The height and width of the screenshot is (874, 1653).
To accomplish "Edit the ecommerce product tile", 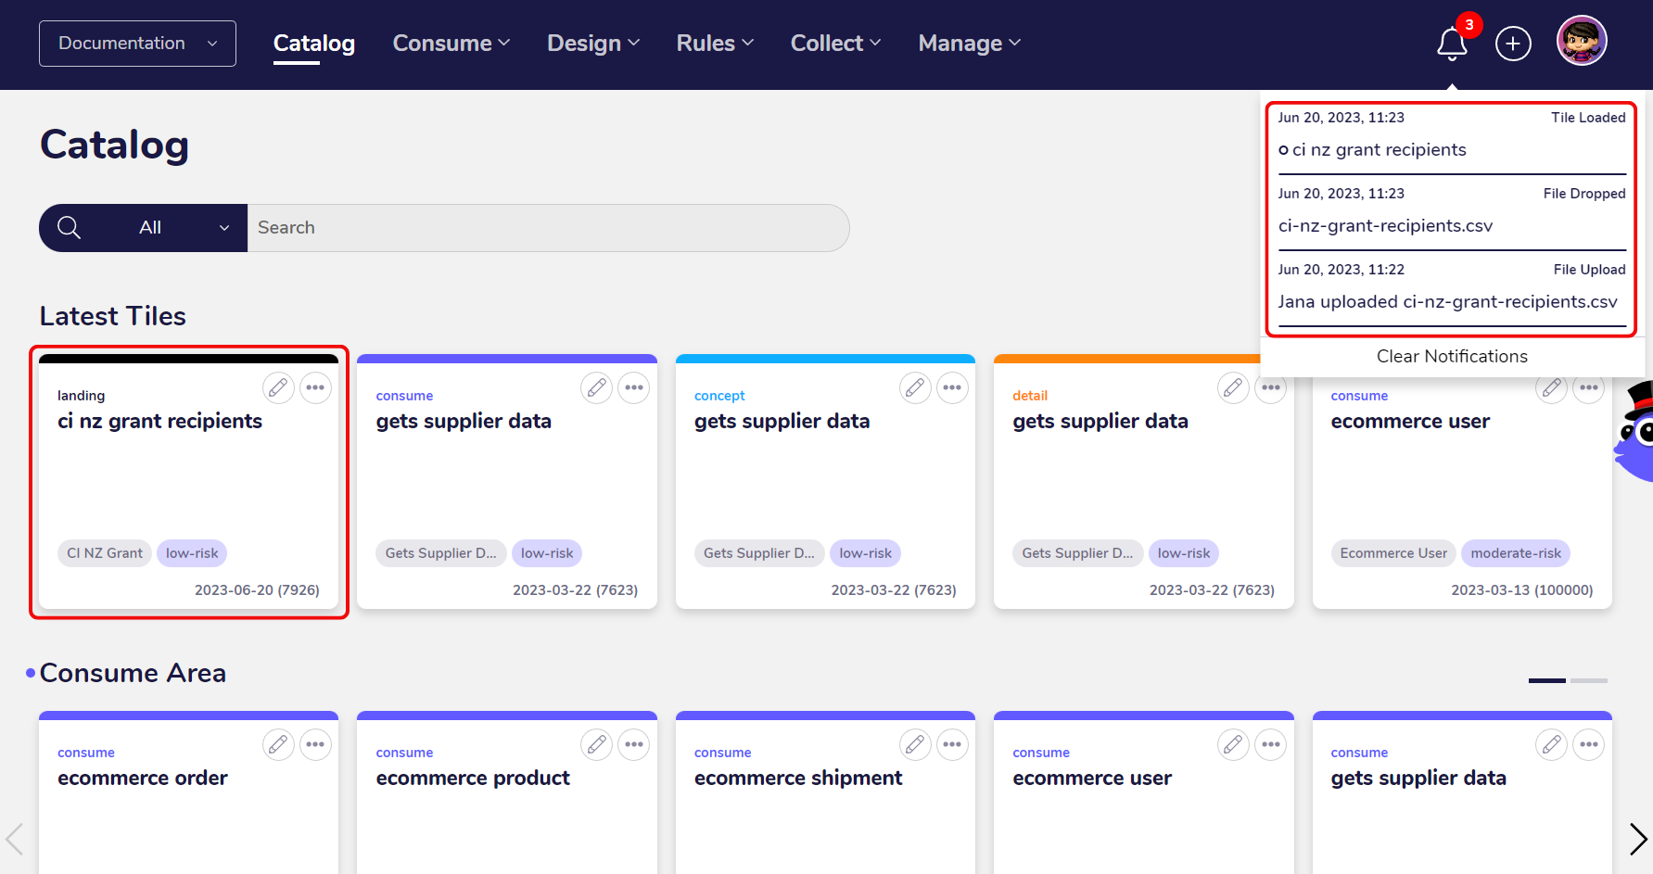I will pyautogui.click(x=597, y=744).
